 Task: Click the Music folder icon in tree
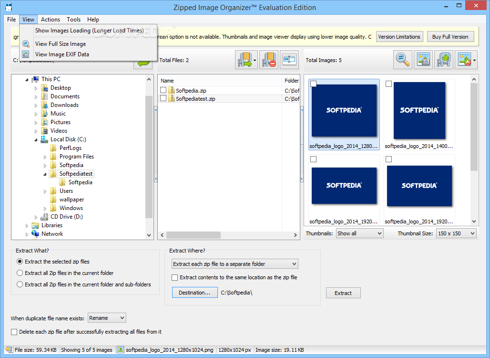44,114
